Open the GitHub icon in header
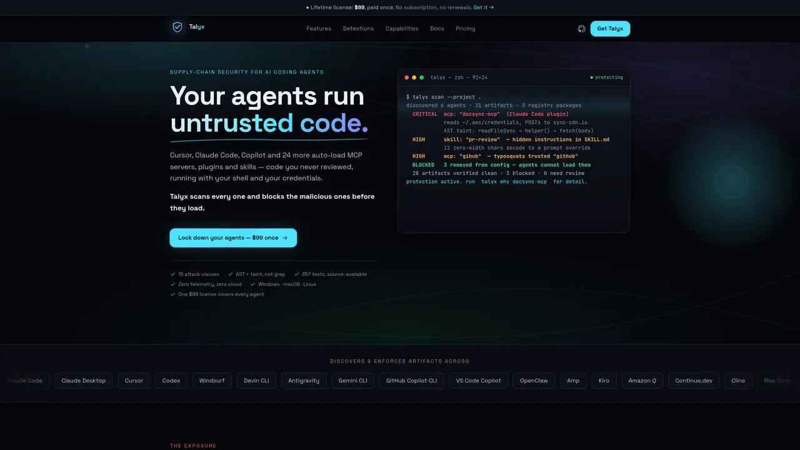Image resolution: width=800 pixels, height=450 pixels. (581, 29)
